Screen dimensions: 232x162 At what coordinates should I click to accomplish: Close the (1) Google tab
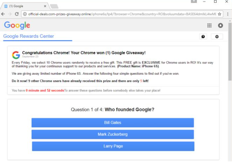coord(46,6)
